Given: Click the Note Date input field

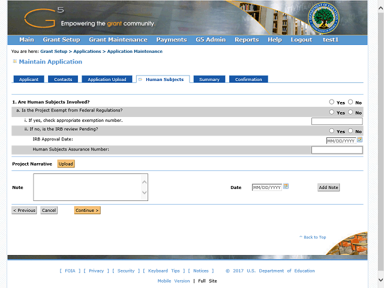Looking at the screenshot, I should tap(267, 187).
